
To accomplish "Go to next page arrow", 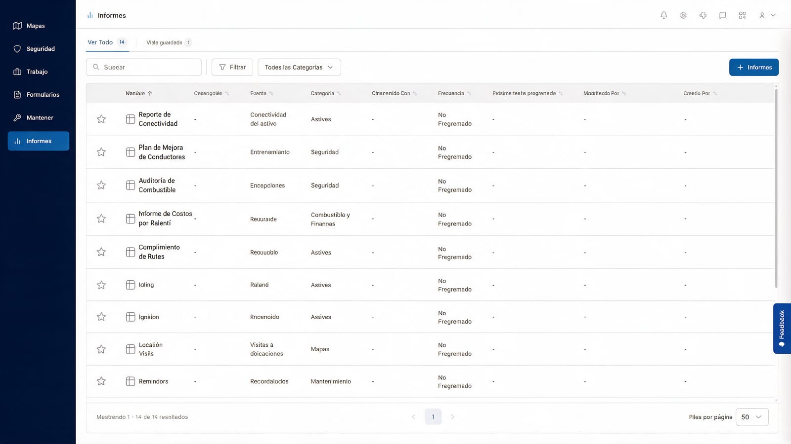I will pos(452,417).
